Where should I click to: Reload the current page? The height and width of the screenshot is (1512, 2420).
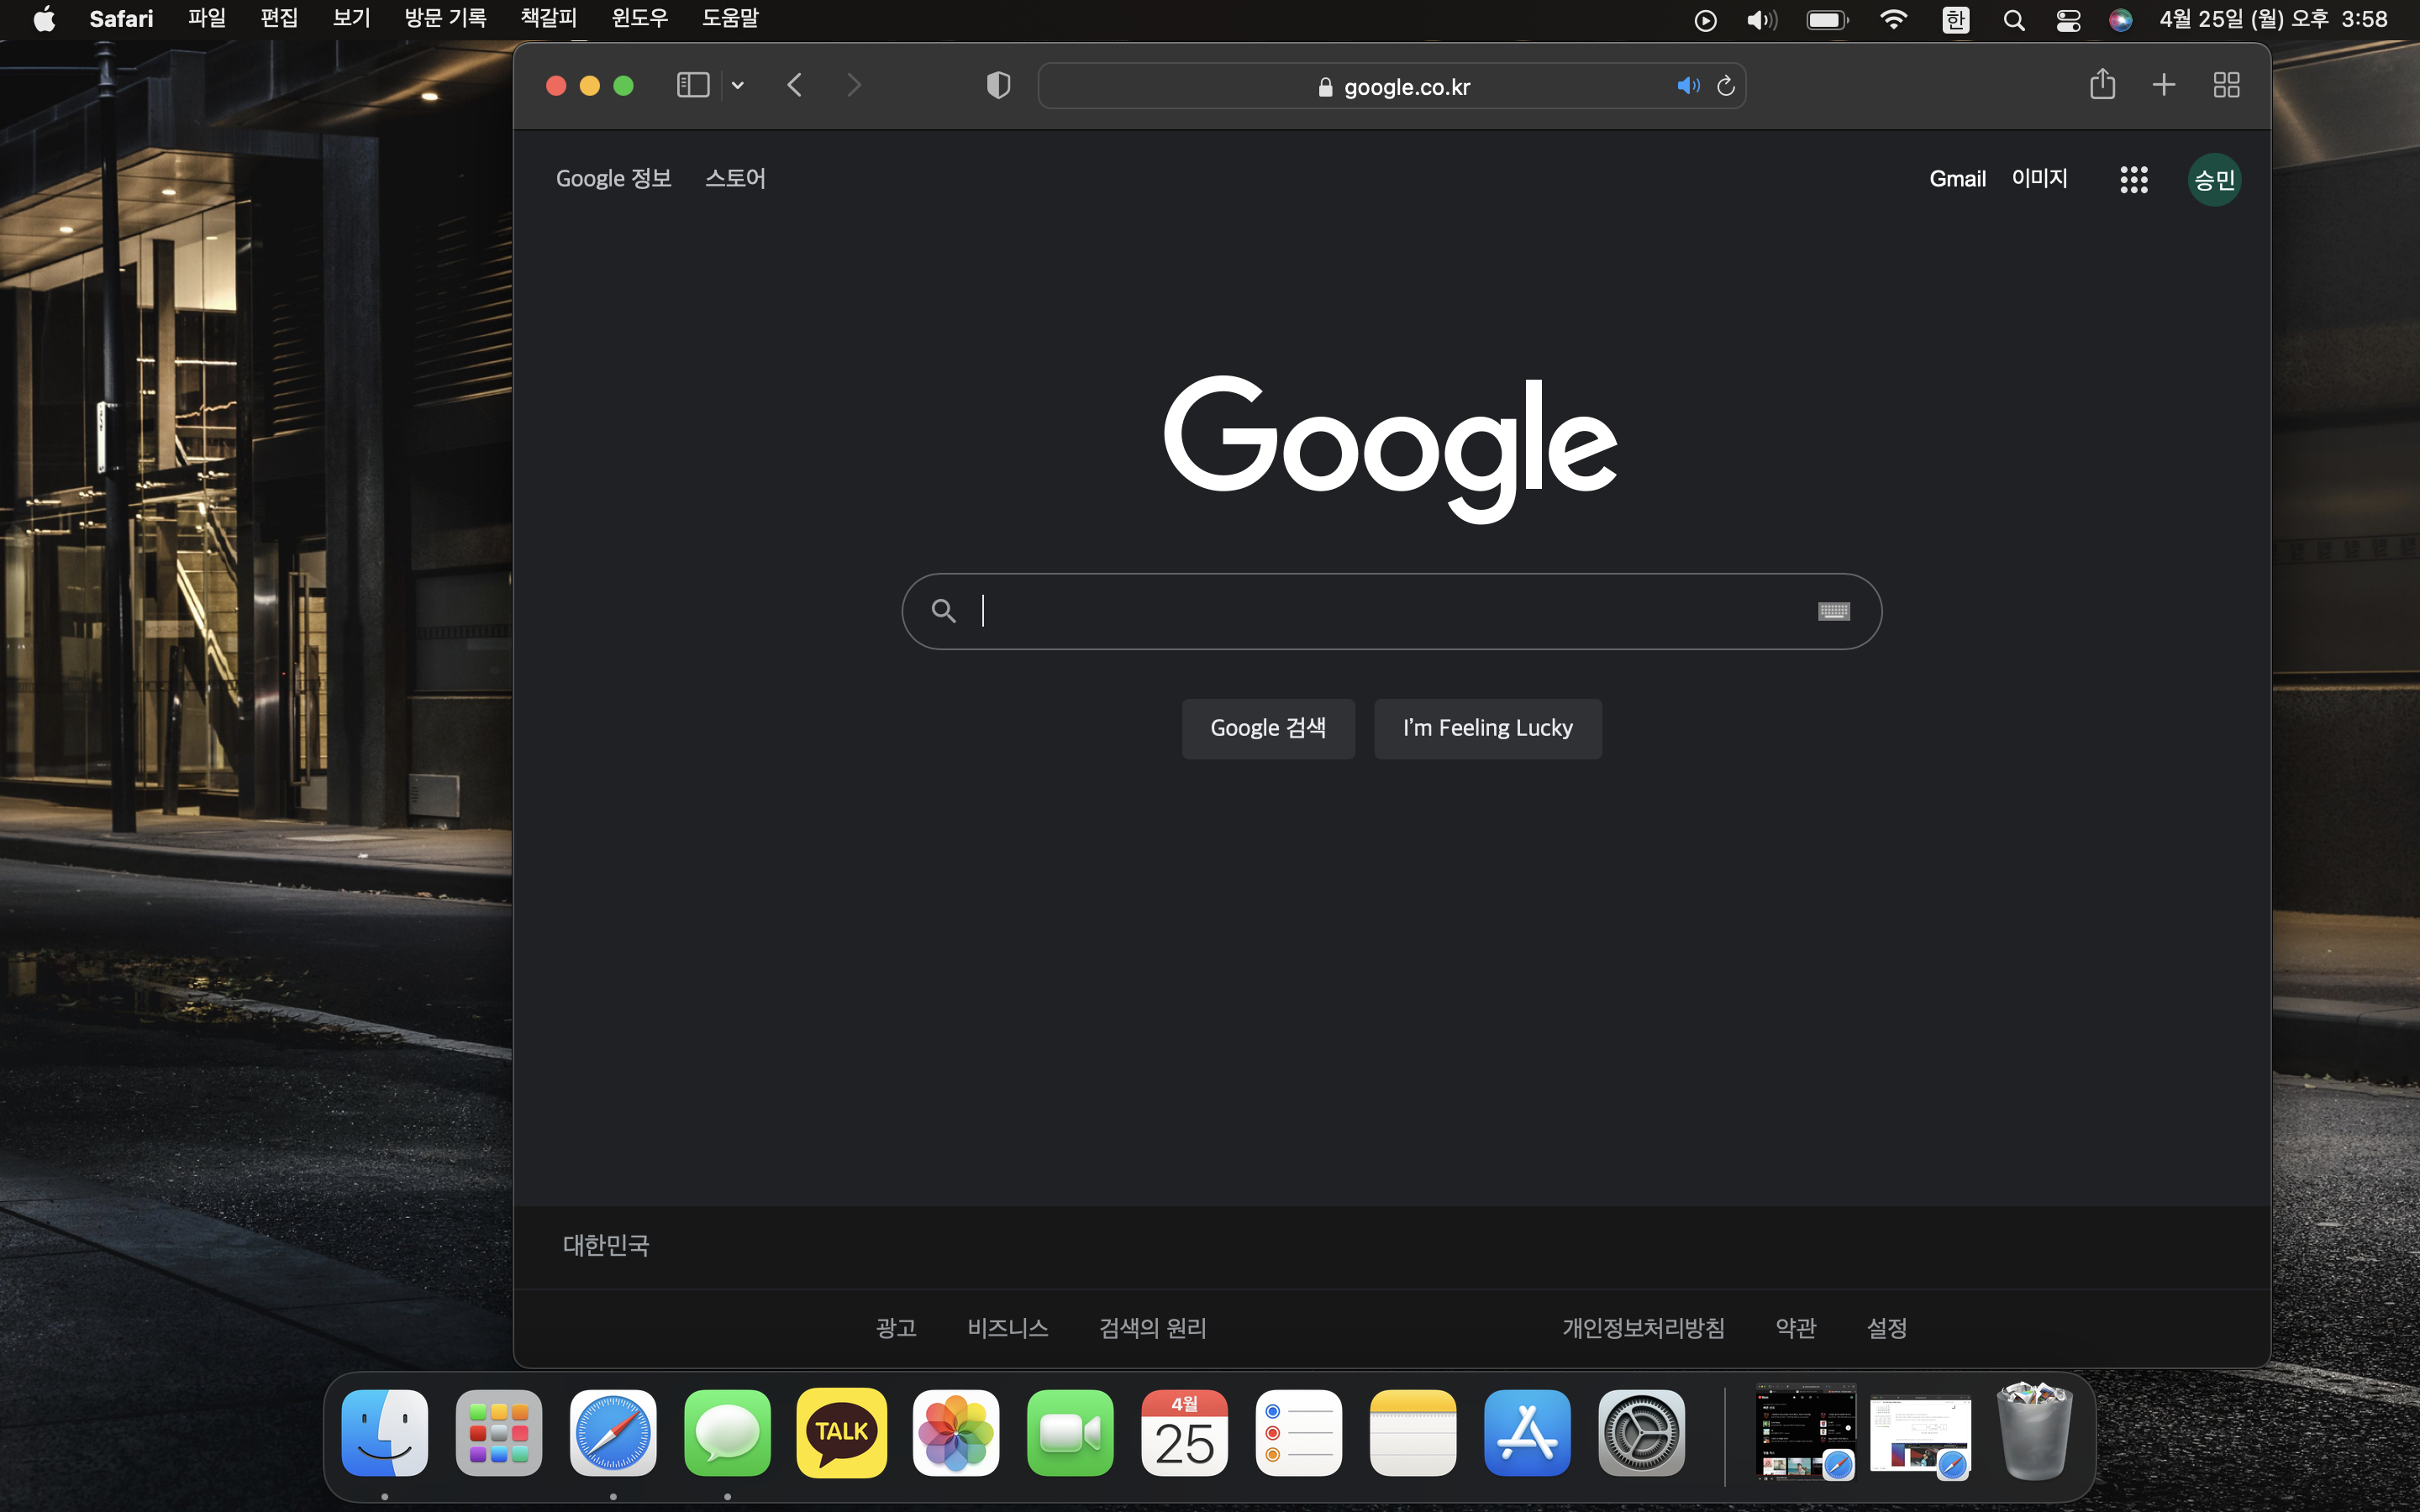(x=1726, y=86)
